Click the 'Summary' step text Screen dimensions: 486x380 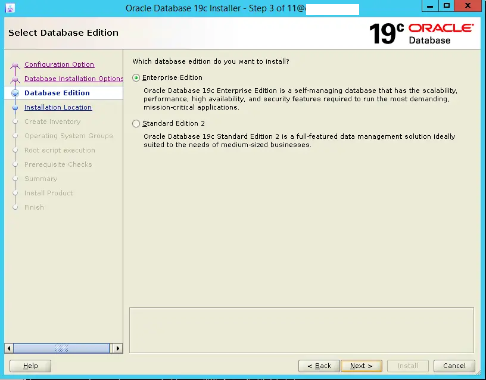pyautogui.click(x=41, y=179)
